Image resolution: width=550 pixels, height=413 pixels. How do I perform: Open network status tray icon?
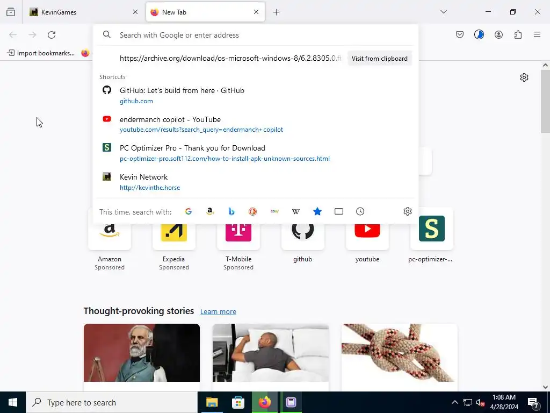pyautogui.click(x=468, y=402)
